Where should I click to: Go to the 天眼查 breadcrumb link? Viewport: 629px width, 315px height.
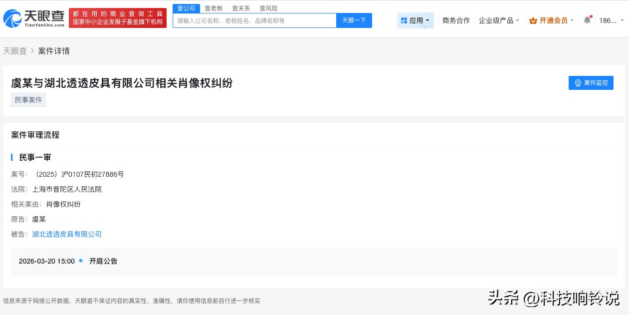pyautogui.click(x=15, y=51)
